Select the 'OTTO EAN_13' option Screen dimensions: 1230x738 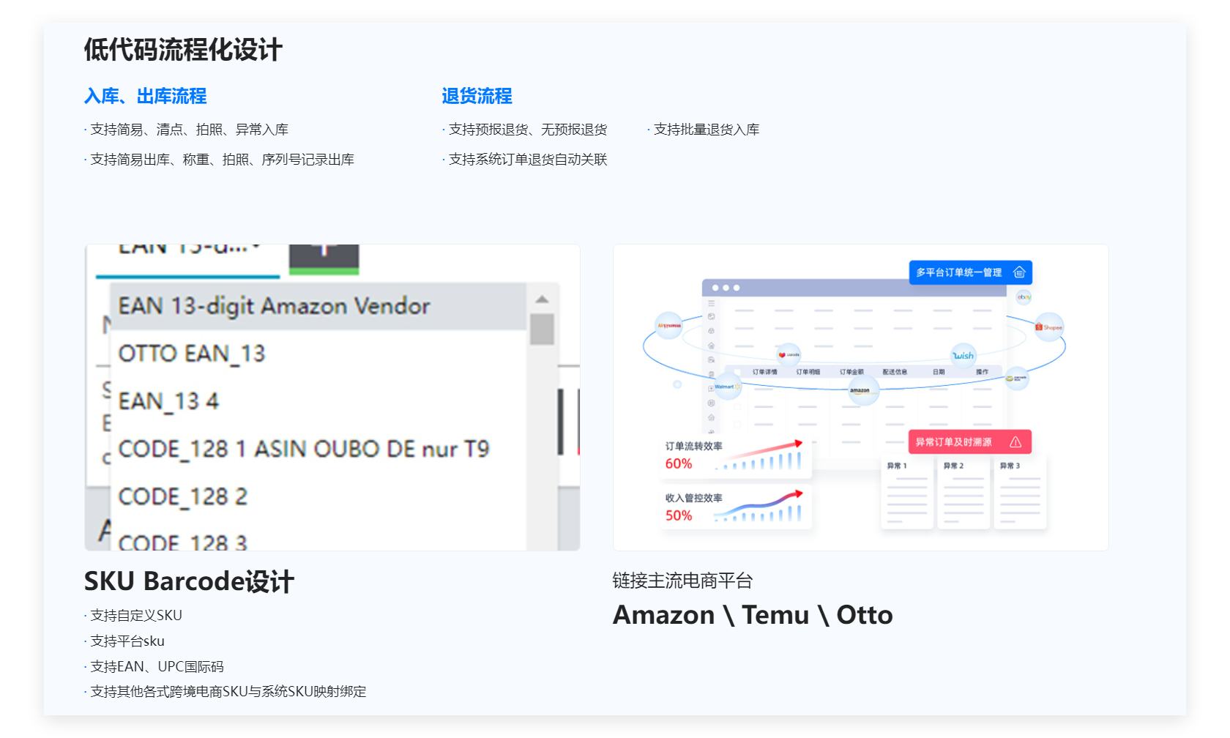click(x=318, y=354)
